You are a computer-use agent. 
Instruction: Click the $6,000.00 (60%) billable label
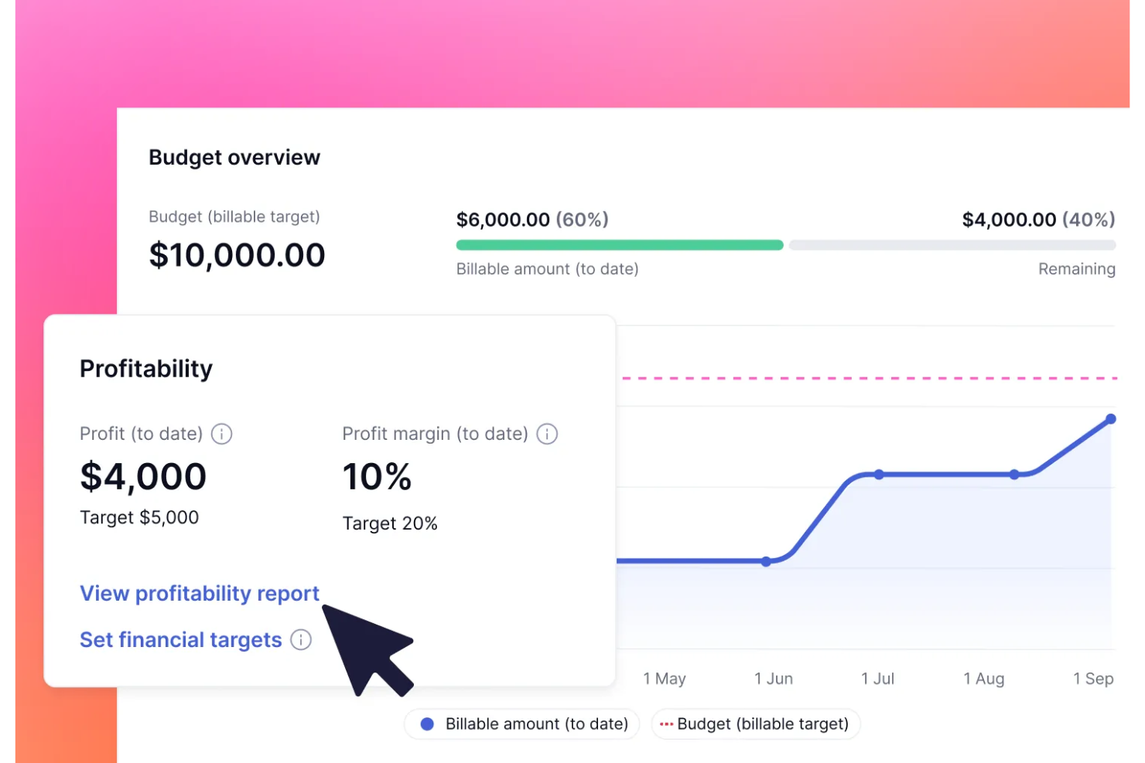coord(532,220)
